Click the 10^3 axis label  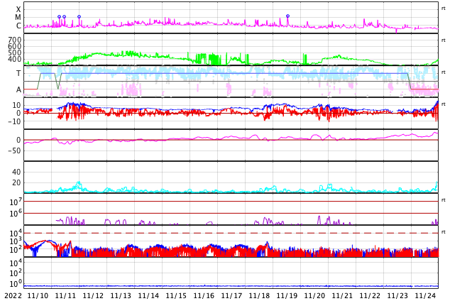click(x=16, y=241)
